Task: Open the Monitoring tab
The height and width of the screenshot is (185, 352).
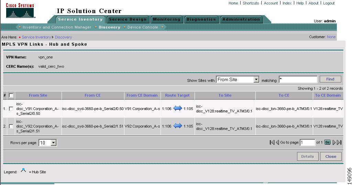Action: point(167,19)
